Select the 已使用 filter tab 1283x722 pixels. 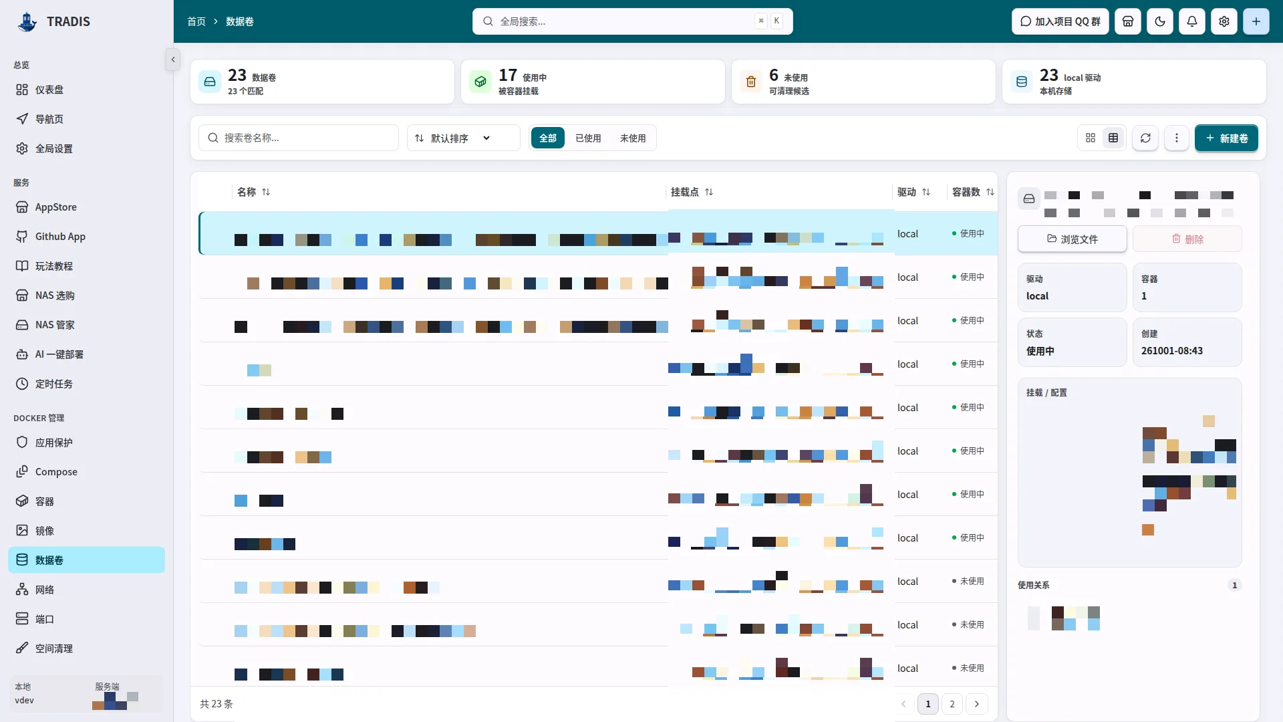[588, 138]
